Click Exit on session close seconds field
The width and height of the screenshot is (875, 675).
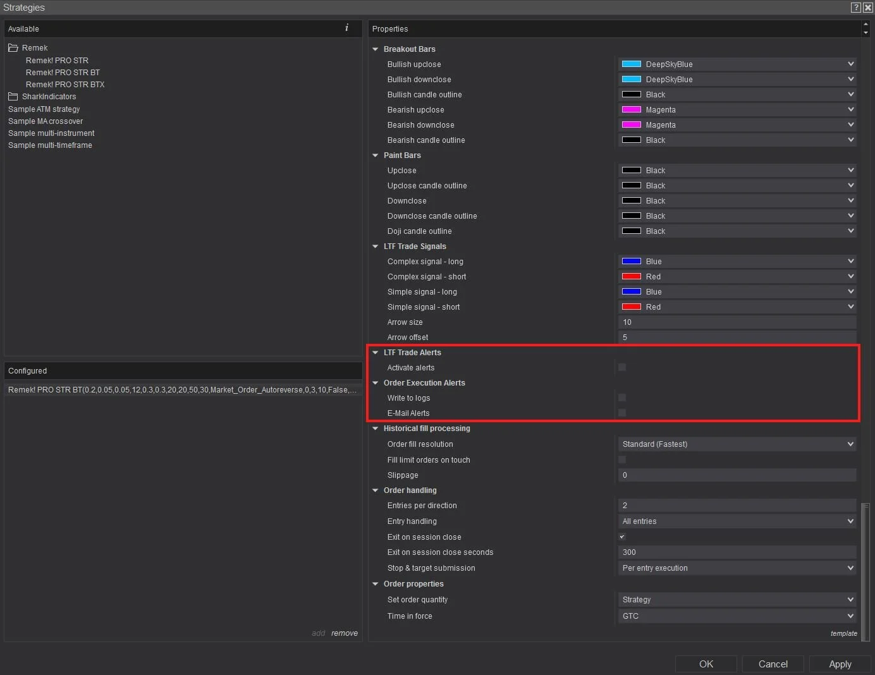[737, 552]
